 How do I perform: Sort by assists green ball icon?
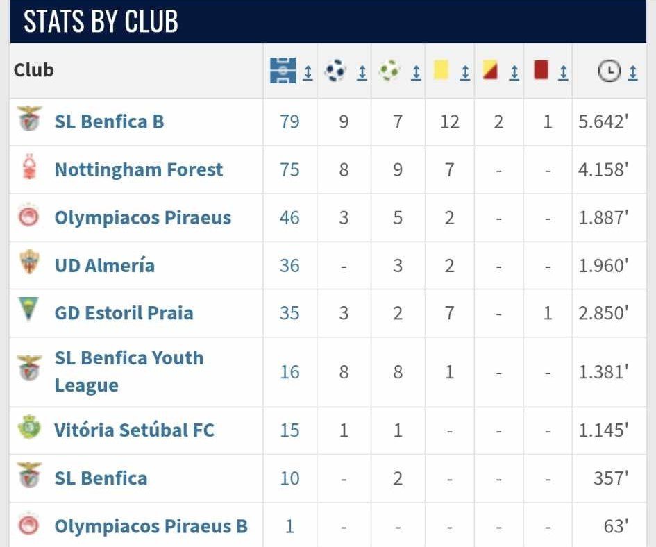click(389, 71)
